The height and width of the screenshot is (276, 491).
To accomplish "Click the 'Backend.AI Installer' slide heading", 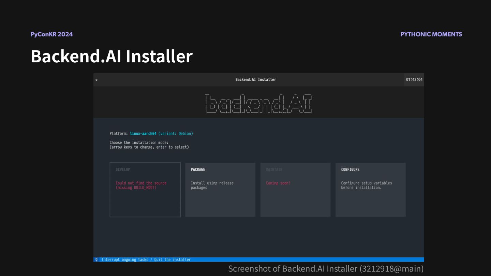I will tap(111, 56).
